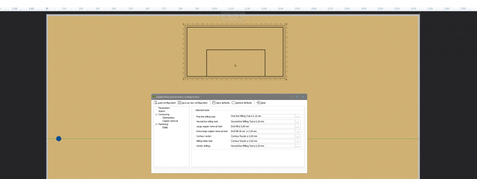
Task: Collapse the Machining tree node
Action: point(156,124)
